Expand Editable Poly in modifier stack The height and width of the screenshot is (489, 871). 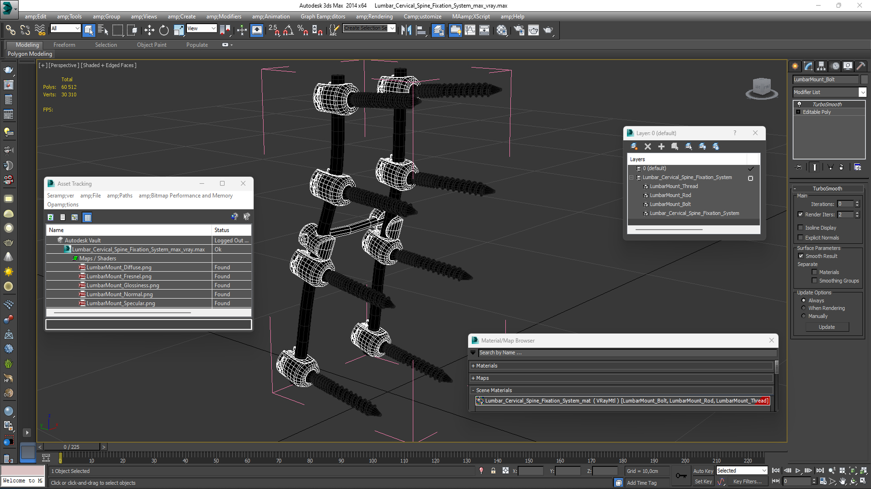[798, 112]
